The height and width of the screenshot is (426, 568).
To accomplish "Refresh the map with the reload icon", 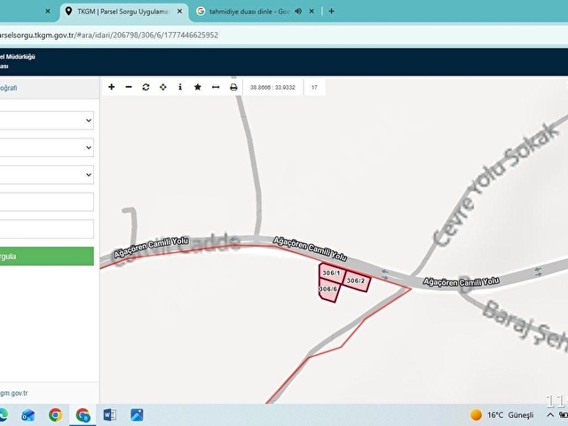I will click(x=146, y=87).
